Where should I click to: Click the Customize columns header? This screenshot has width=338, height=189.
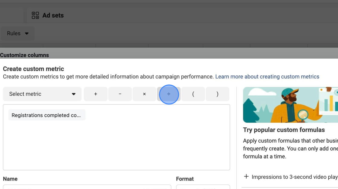pos(24,55)
